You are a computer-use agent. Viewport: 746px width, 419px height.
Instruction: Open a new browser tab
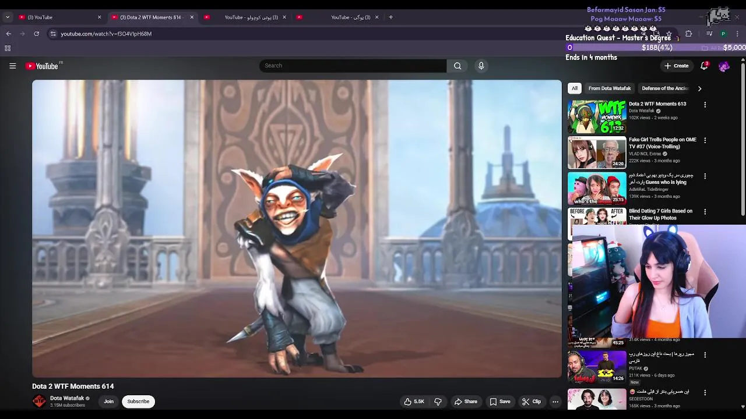pyautogui.click(x=390, y=17)
